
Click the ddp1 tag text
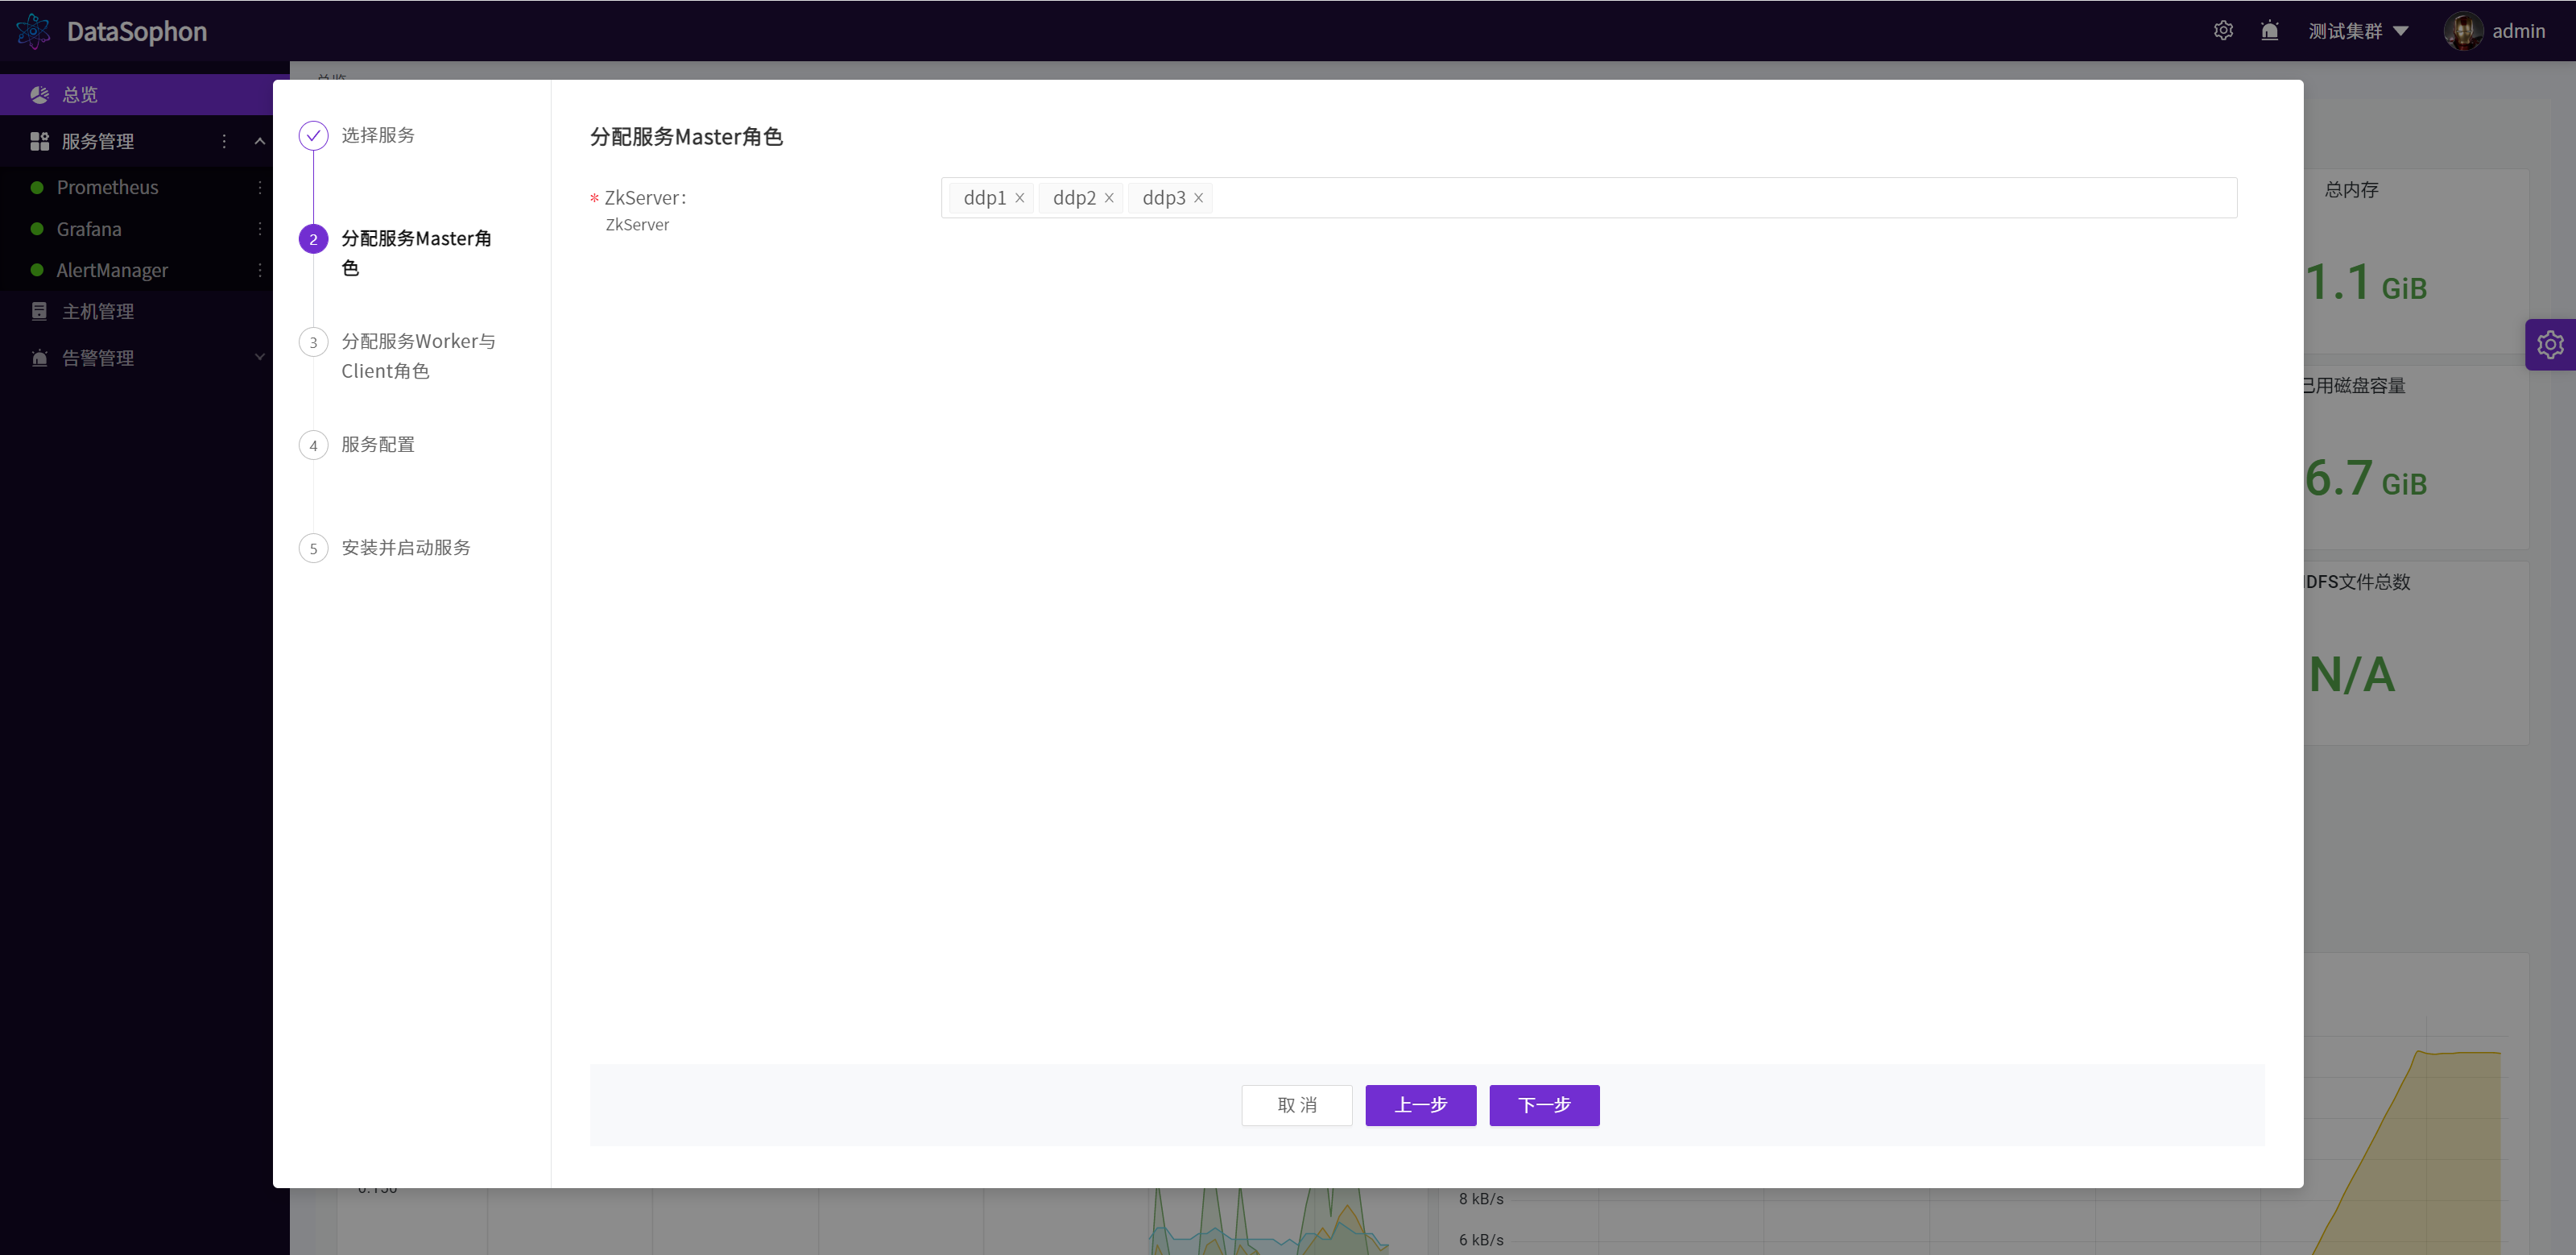[x=984, y=198]
